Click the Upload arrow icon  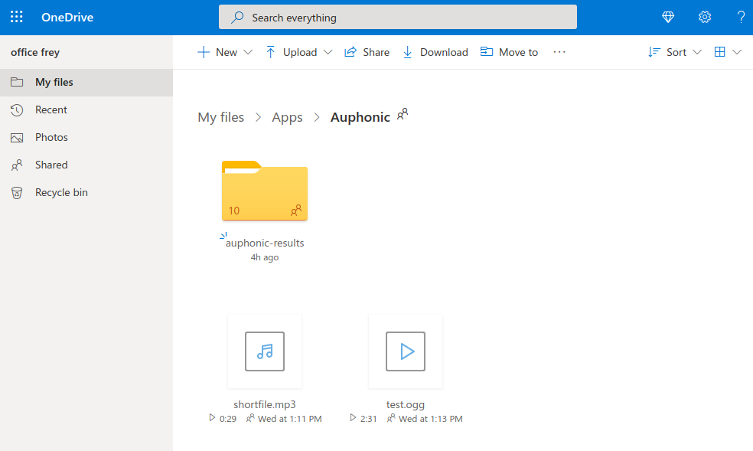click(270, 52)
